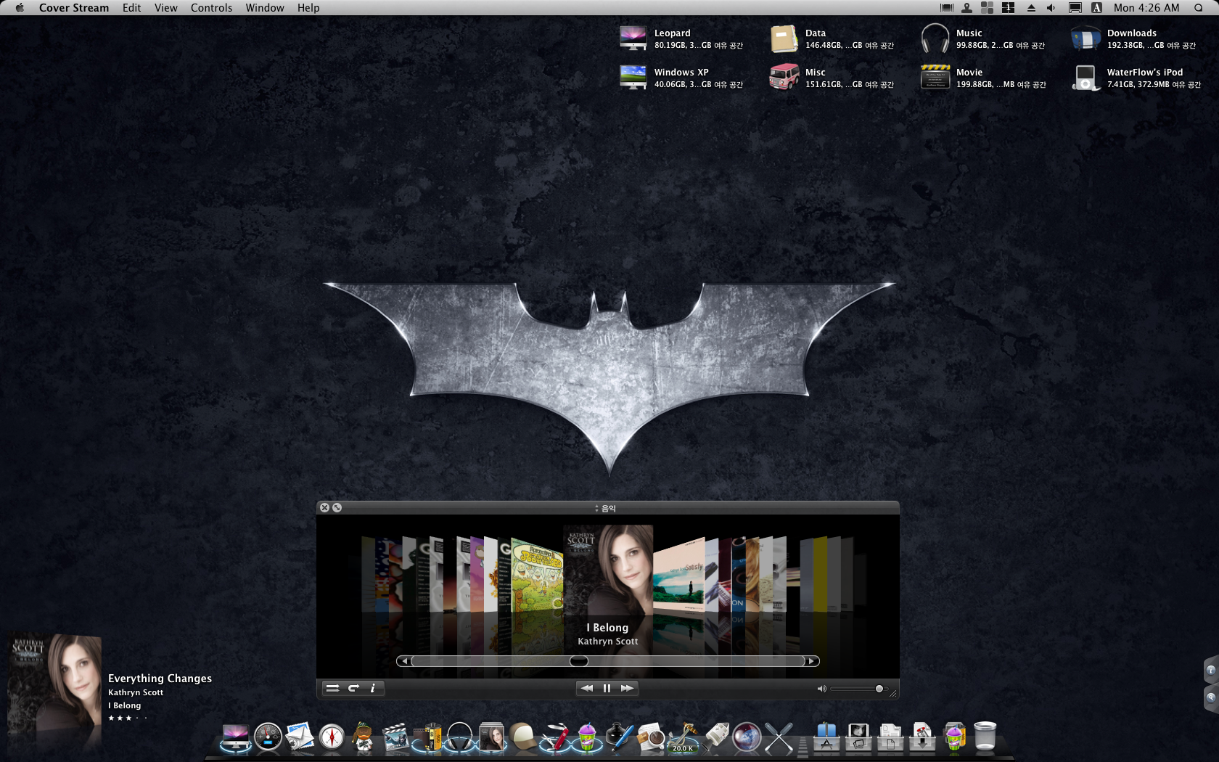Open Spotlight search in the menu bar
This screenshot has height=762, width=1219.
(x=1199, y=8)
